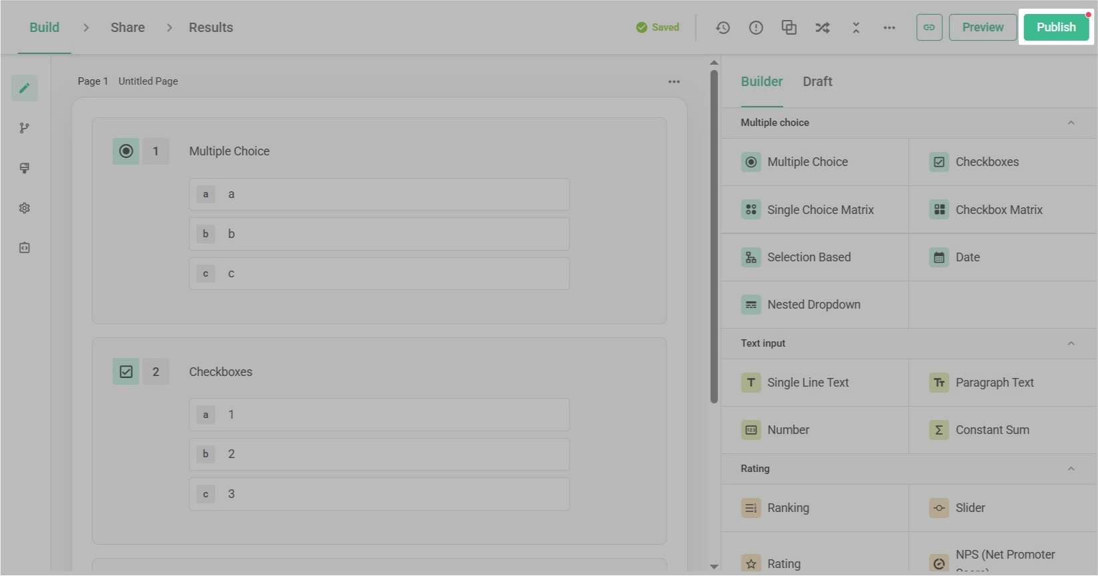Screen dimensions: 1098x576
Task: Click the Checkboxes question title
Action: [221, 372]
